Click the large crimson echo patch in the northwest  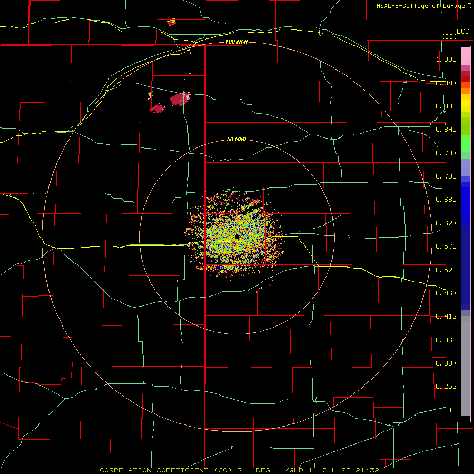click(179, 99)
